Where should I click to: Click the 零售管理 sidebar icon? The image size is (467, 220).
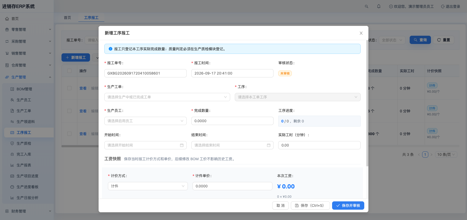(x=7, y=30)
